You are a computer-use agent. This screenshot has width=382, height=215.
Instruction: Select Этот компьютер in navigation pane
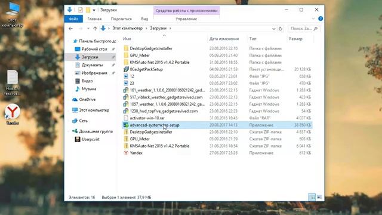(91, 110)
